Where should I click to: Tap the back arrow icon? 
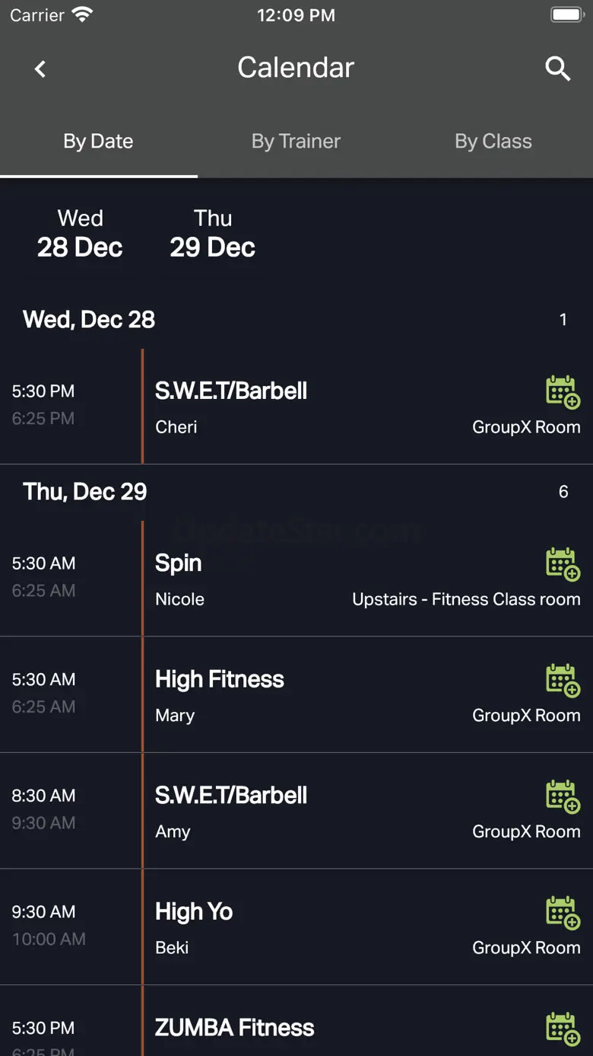(x=40, y=69)
